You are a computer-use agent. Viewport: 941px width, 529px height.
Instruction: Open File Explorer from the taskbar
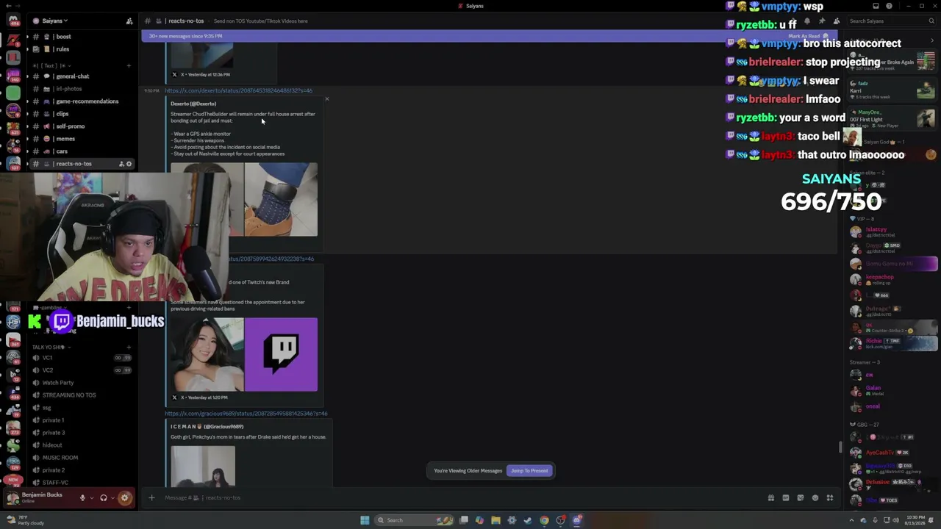tap(495, 520)
